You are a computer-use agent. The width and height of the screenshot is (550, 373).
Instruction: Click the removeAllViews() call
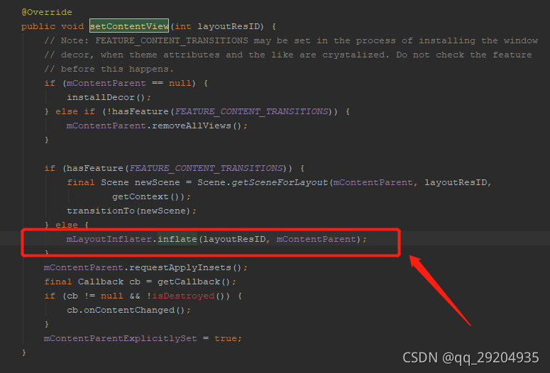point(197,126)
